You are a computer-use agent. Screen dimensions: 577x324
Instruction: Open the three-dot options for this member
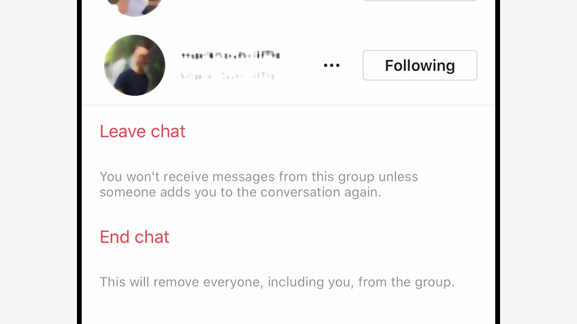331,65
